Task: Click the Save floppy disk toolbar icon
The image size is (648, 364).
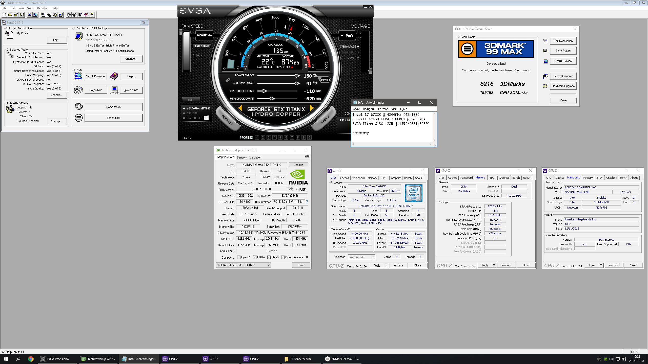Action: [22, 15]
